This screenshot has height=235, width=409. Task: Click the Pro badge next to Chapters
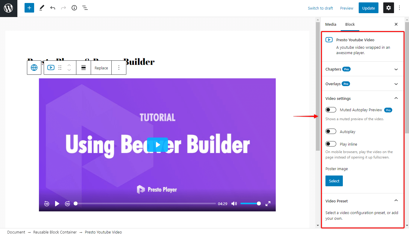point(346,69)
